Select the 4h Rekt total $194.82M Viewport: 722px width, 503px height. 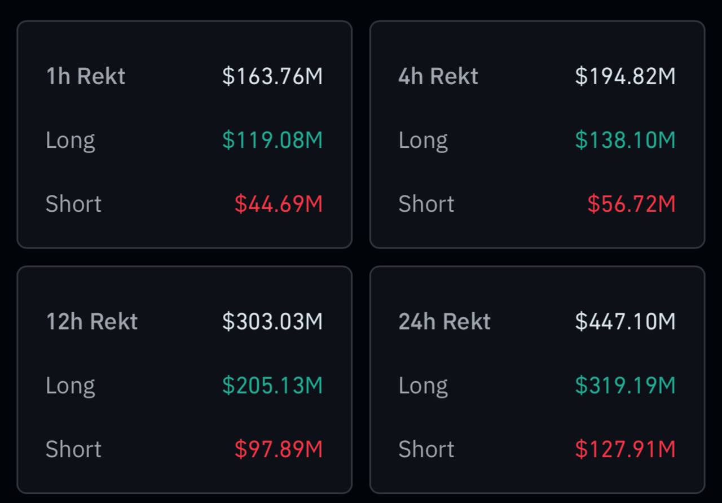[625, 76]
